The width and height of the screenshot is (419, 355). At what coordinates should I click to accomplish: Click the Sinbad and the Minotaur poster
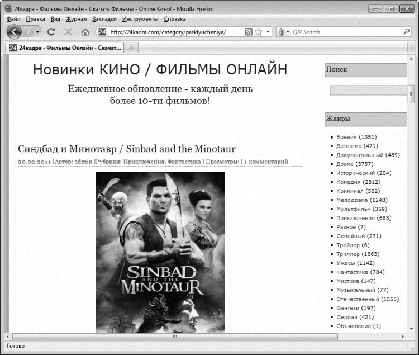(x=160, y=252)
